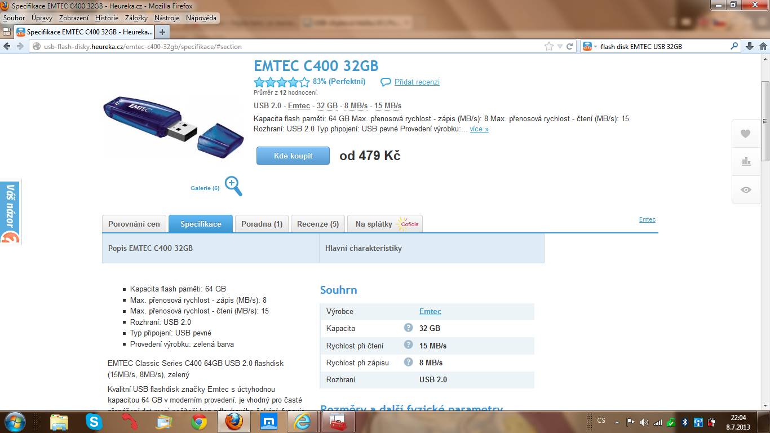Open Na splátky Cofidis tab
The height and width of the screenshot is (433, 770).
385,224
